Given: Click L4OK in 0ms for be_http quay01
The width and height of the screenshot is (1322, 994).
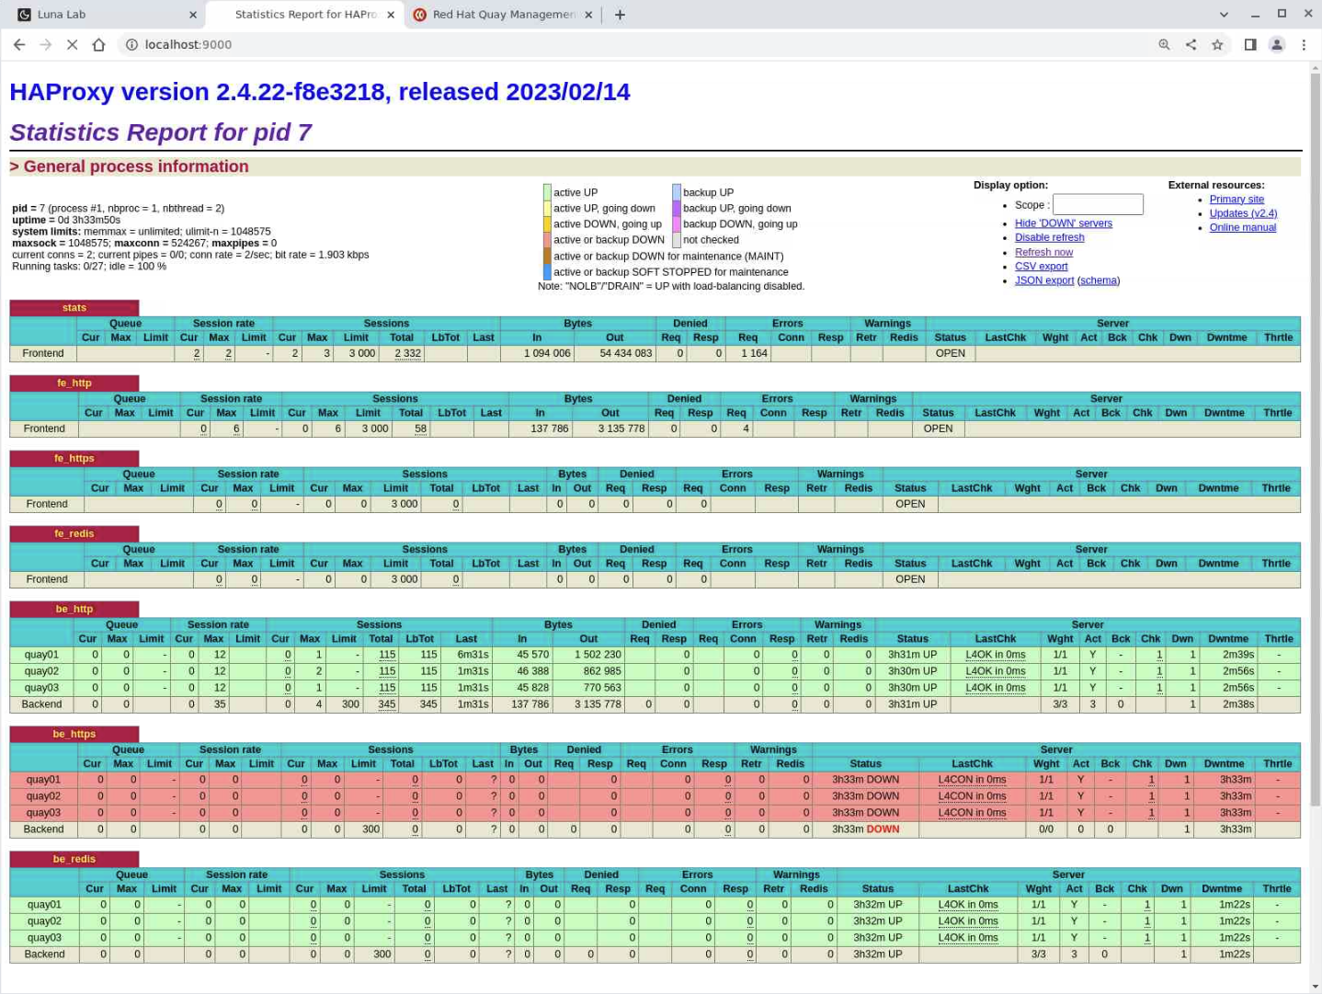Looking at the screenshot, I should [x=996, y=655].
